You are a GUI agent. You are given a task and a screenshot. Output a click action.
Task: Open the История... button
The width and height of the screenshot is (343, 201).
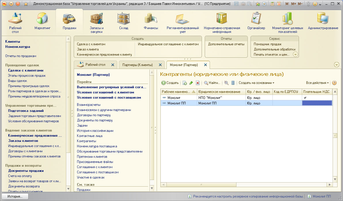pos(15,196)
